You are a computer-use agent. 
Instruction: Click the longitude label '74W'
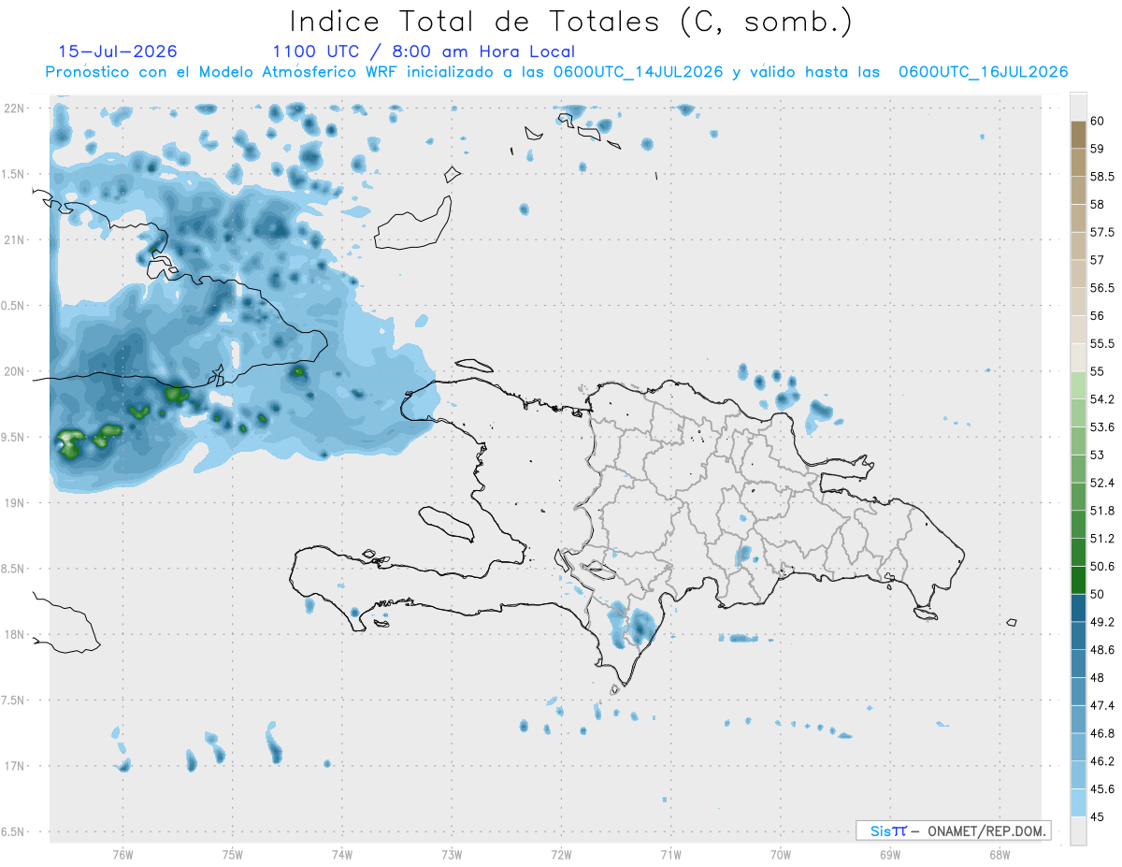coord(341,855)
